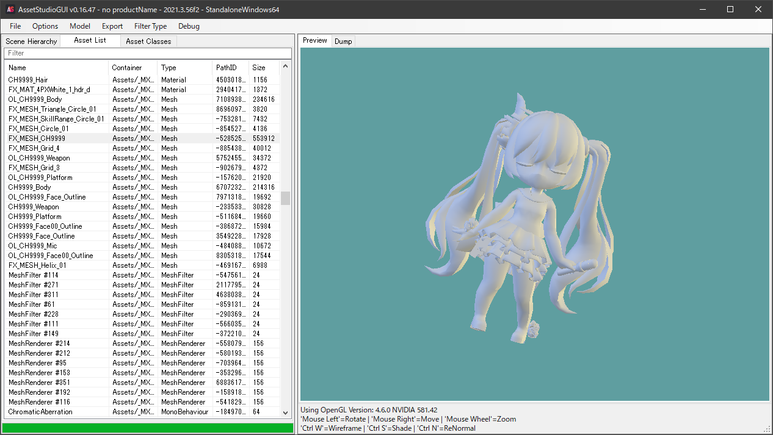773x435 pixels.
Task: Select the OL_CH9999_Body mesh row
Action: click(35, 99)
